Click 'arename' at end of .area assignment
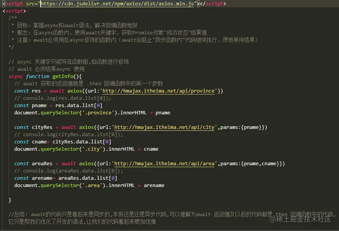Viewport: 339px width, 231px height. click(154, 185)
